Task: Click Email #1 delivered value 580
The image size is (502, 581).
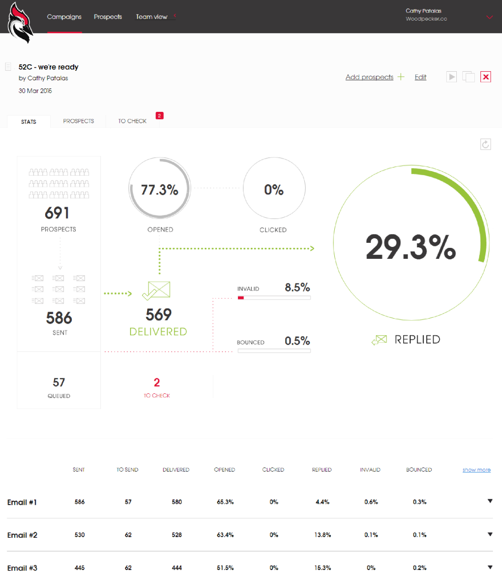Action: pos(177,502)
